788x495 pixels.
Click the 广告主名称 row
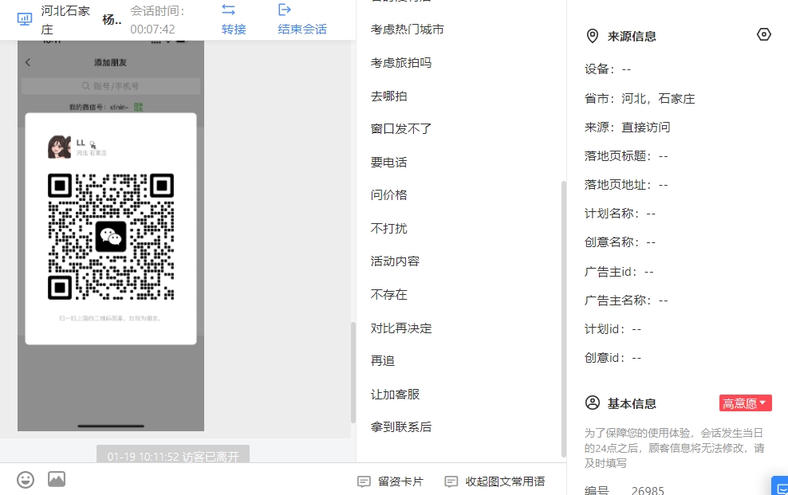[x=626, y=301]
